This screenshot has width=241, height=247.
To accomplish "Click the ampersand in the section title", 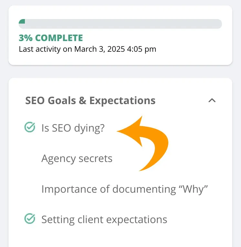I will point(82,101).
